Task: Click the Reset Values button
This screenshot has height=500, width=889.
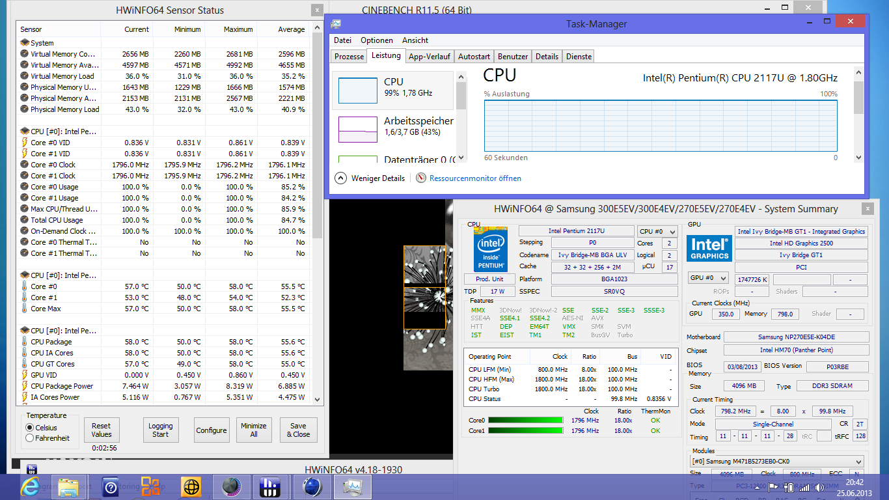Action: pyautogui.click(x=102, y=430)
